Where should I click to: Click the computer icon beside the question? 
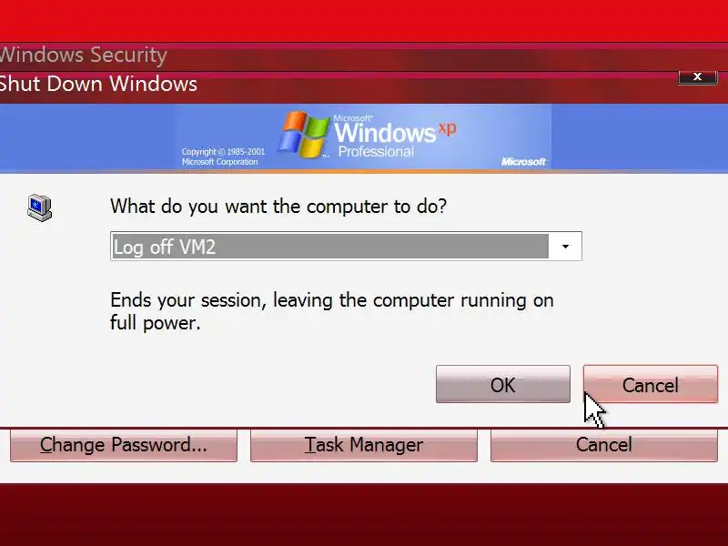coord(39,208)
